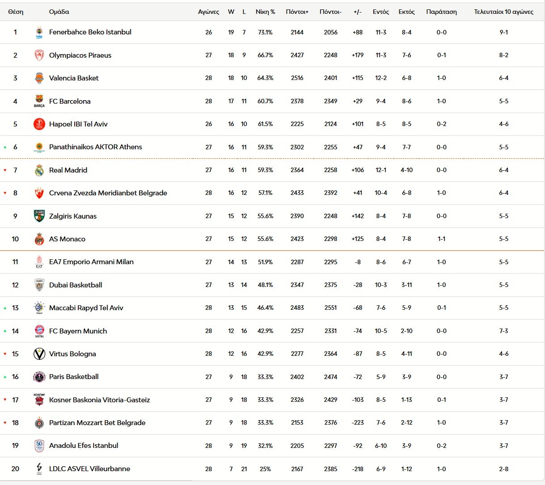Open the AS Monaco team link
Image resolution: width=545 pixels, height=485 pixels.
tap(67, 239)
